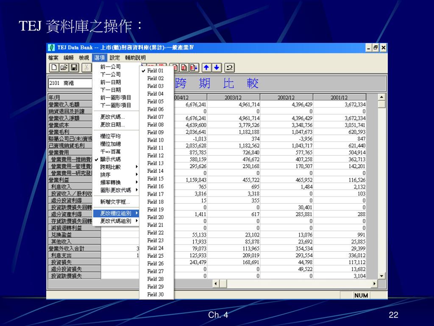
Task: Click the horizontal scrollbar left arrow
Action: point(216,284)
